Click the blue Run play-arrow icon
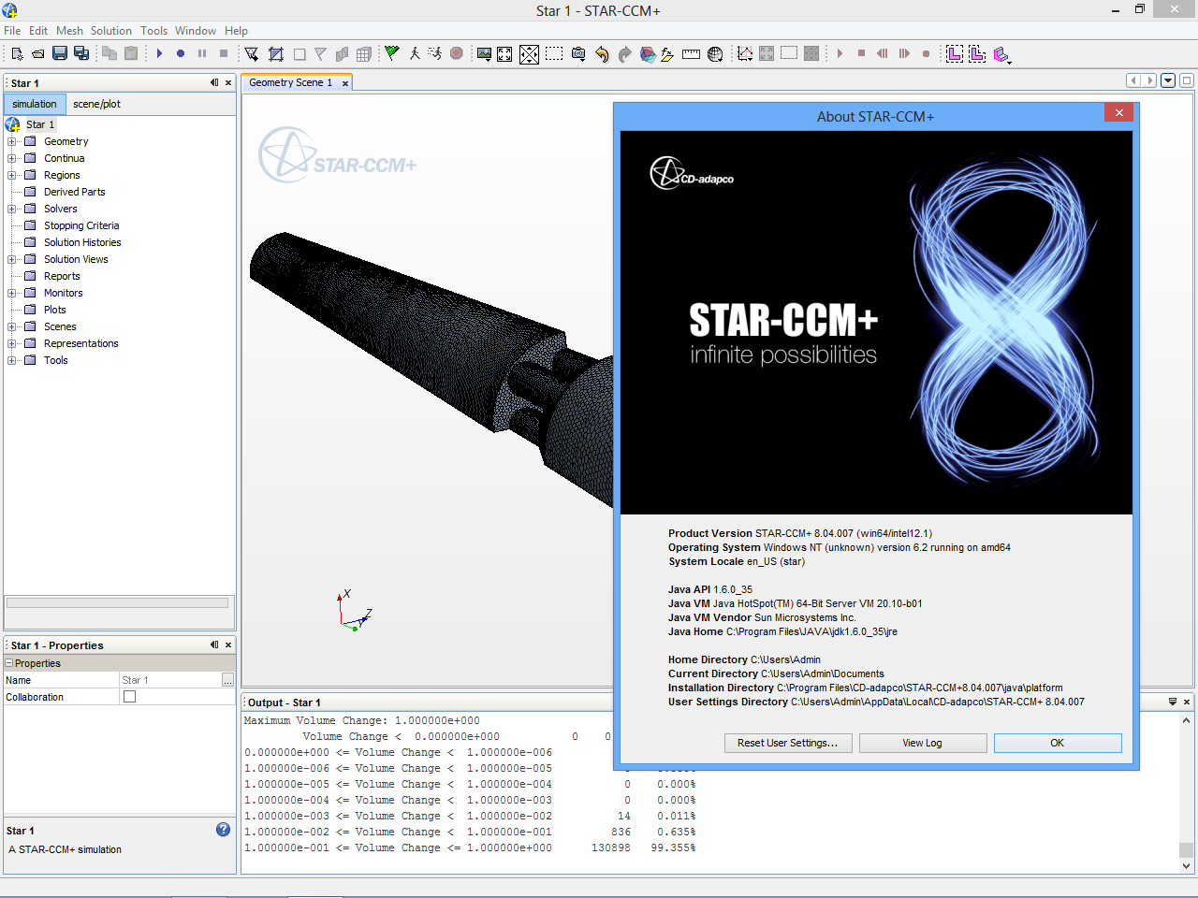Image resolution: width=1198 pixels, height=898 pixels. [x=159, y=53]
